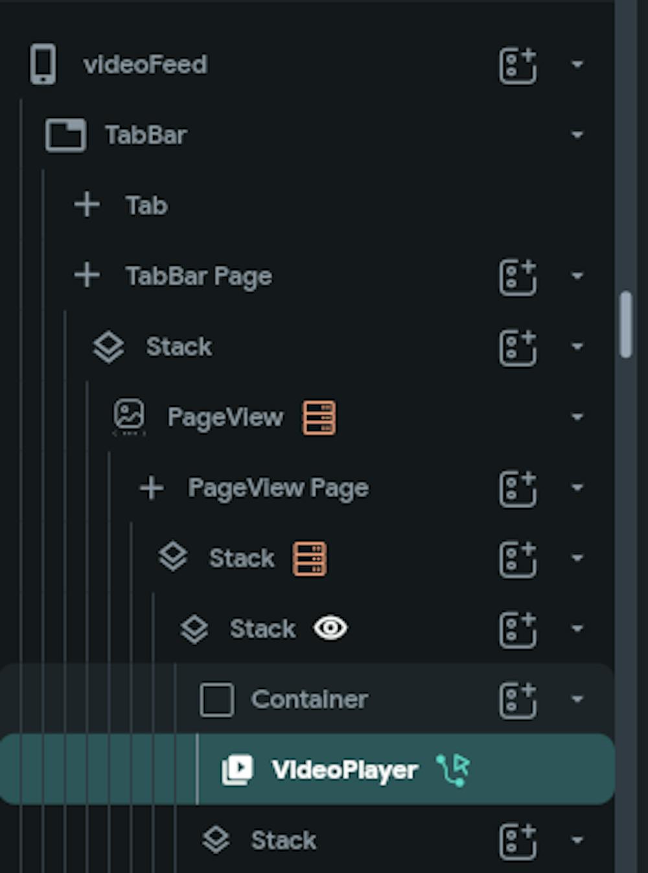Click the square icon beside Container

(x=216, y=700)
